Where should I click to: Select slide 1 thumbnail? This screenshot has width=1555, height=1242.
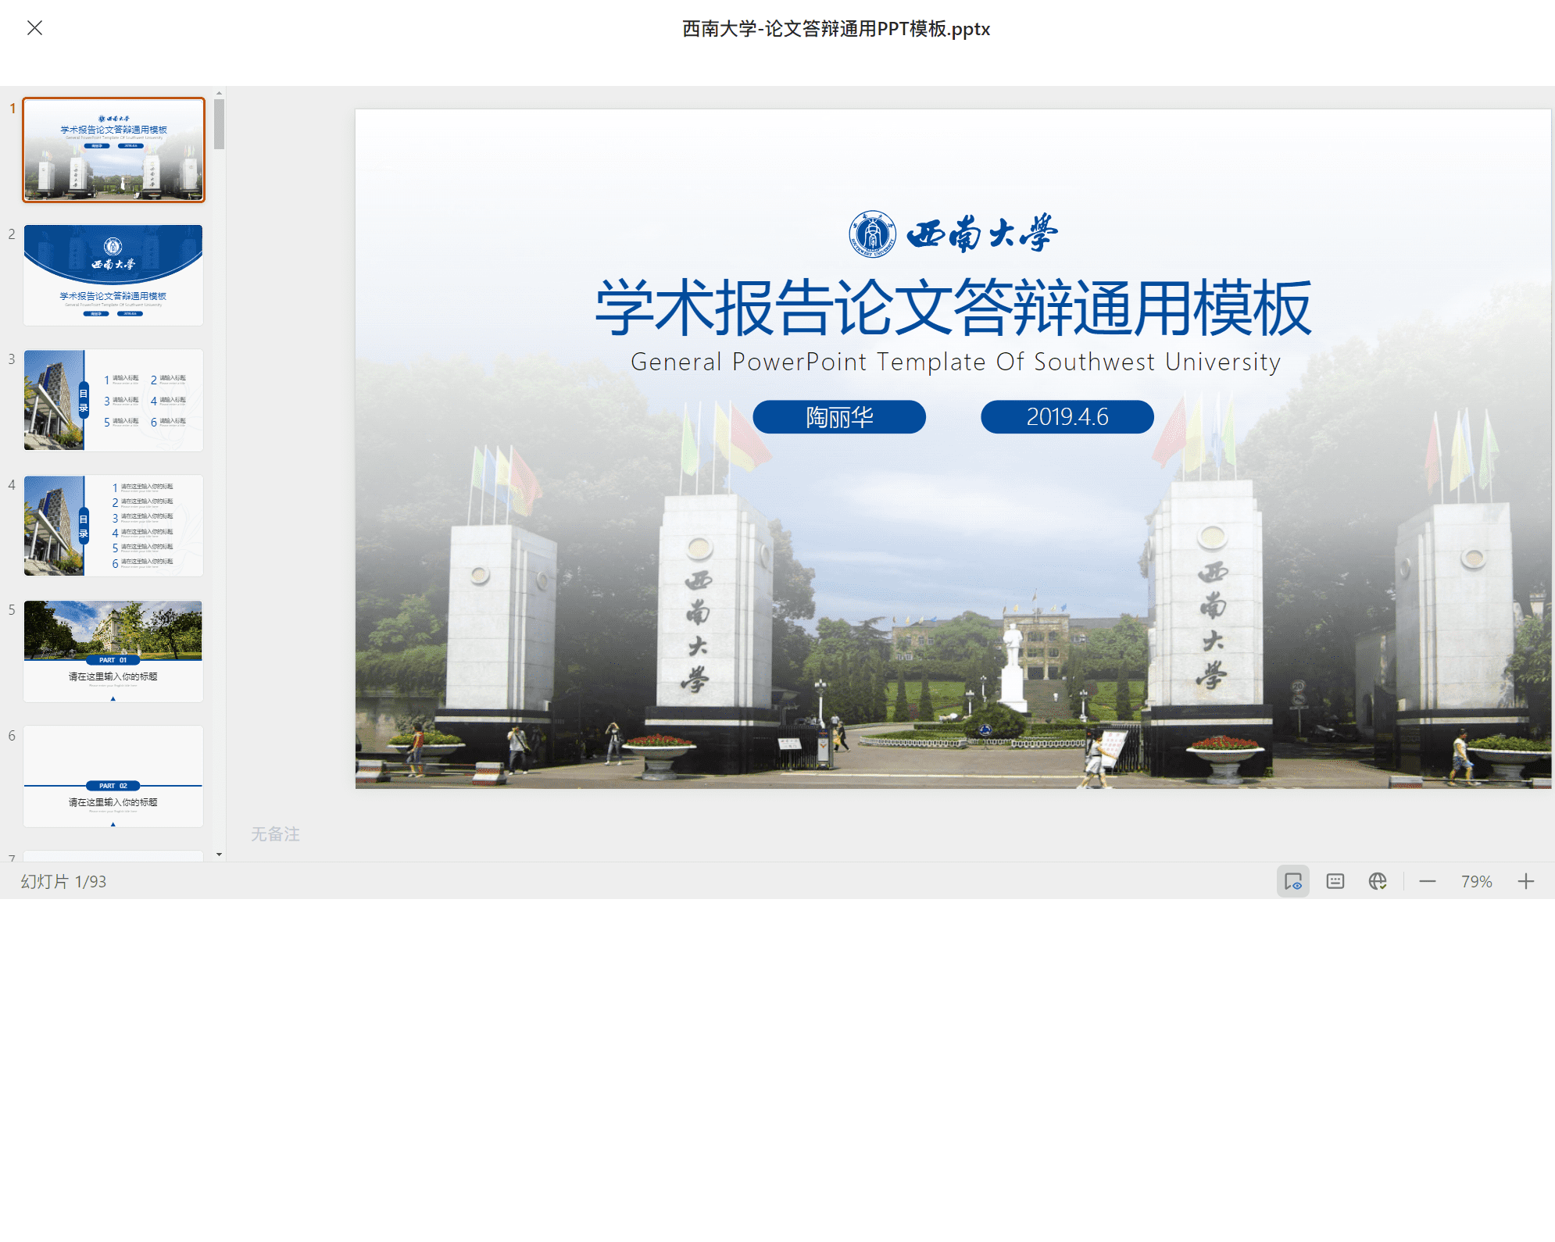113,149
